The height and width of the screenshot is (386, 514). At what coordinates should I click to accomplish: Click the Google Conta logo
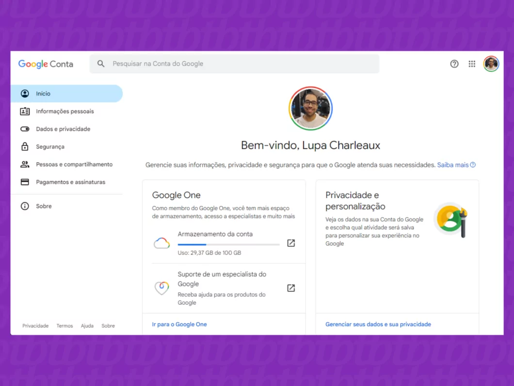pyautogui.click(x=46, y=64)
